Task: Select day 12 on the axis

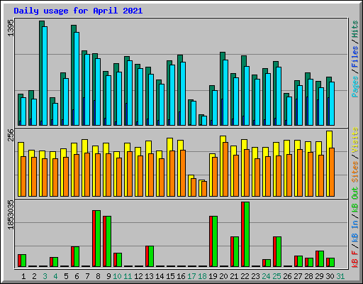Action: pos(138,276)
